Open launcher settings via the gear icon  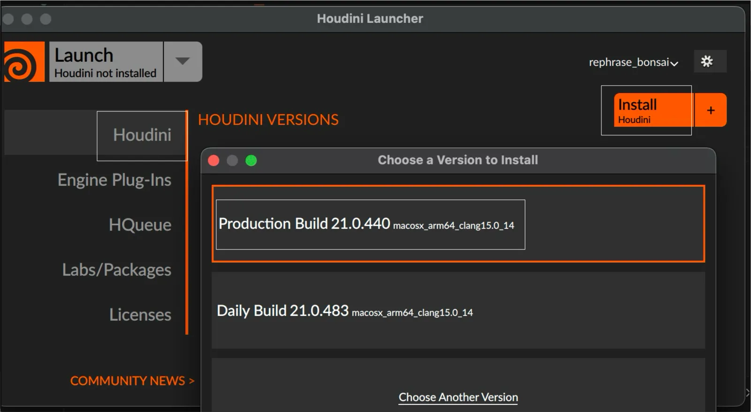click(x=709, y=61)
